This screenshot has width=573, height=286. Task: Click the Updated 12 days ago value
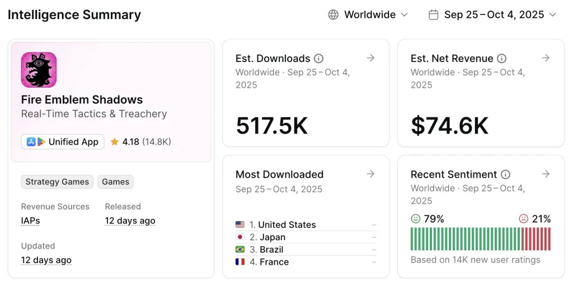[46, 260]
